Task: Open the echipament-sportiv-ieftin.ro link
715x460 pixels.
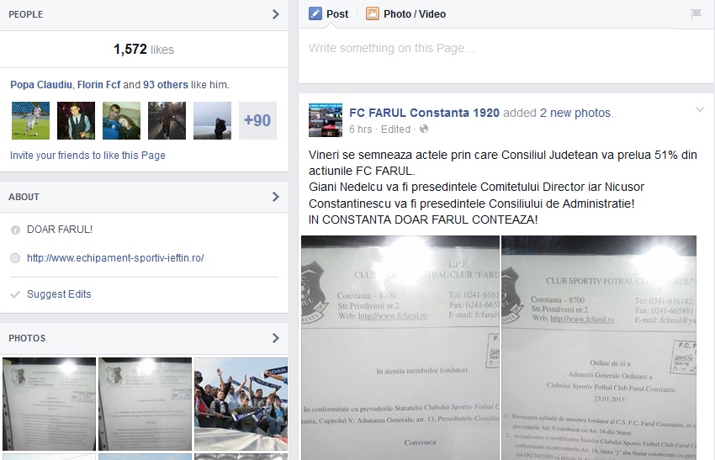Action: (x=115, y=258)
